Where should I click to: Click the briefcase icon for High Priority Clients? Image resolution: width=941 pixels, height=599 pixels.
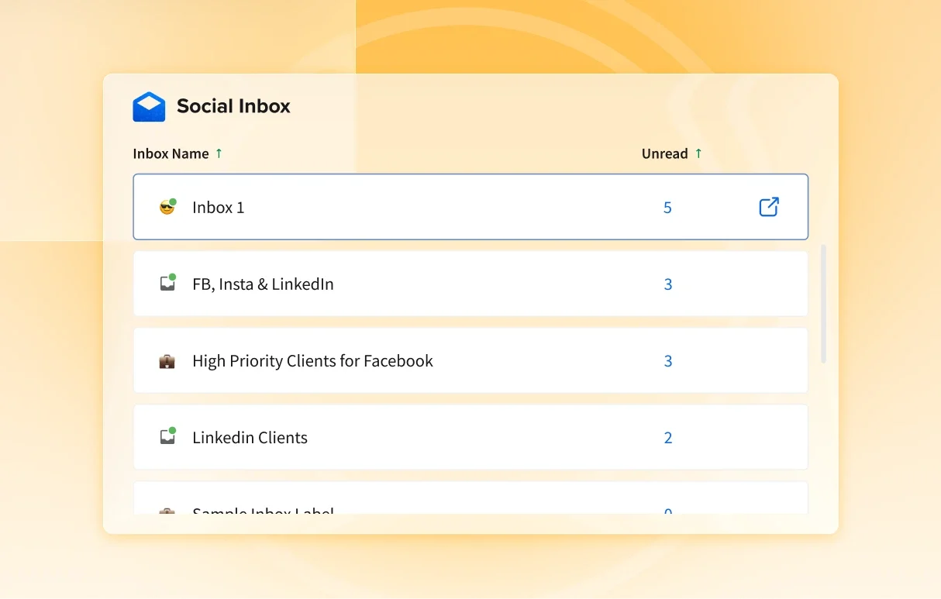(167, 360)
